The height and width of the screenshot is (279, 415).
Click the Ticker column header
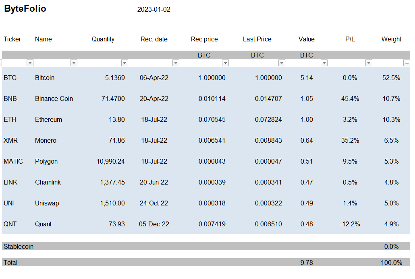coord(12,39)
